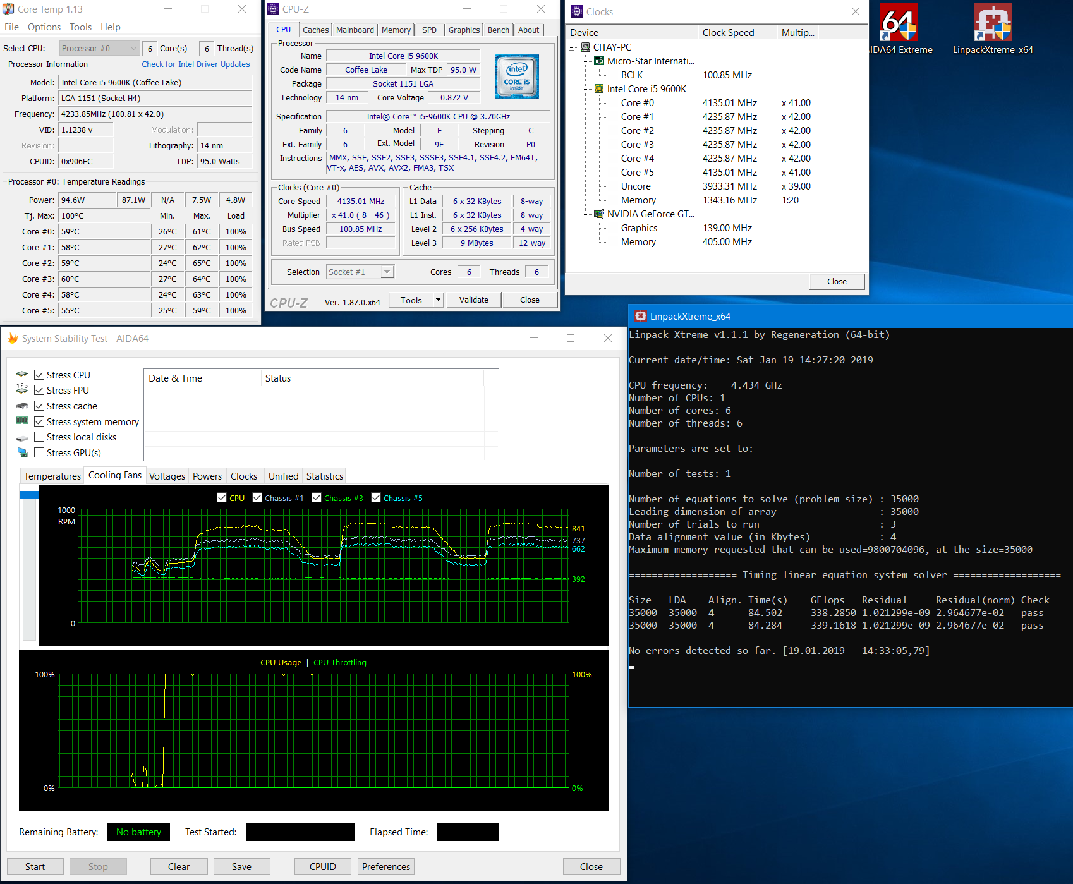1073x884 pixels.
Task: Click the Save button in AIDA64
Action: [242, 866]
